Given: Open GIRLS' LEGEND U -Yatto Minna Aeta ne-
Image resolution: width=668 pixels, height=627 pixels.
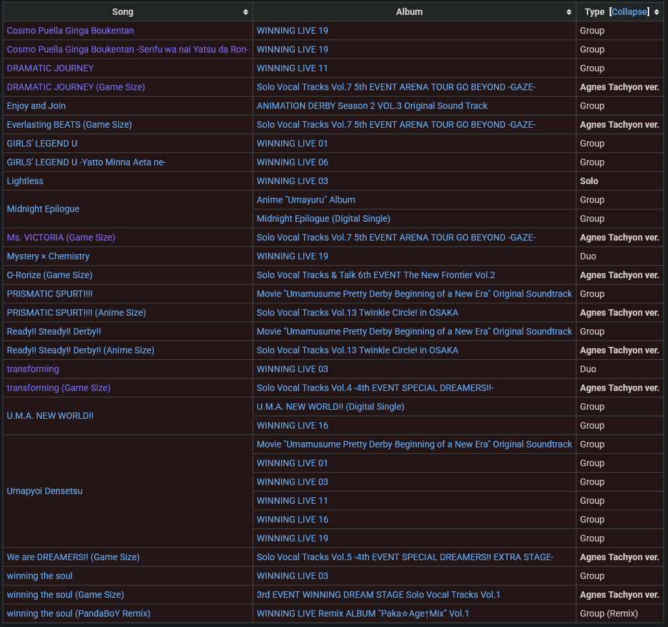Looking at the screenshot, I should point(86,162).
